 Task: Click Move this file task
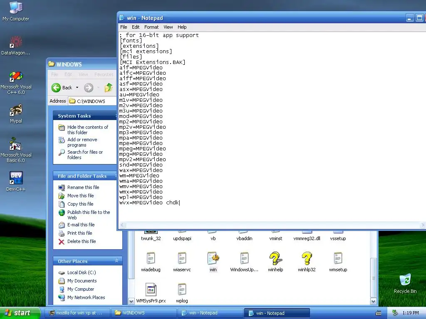coord(80,196)
